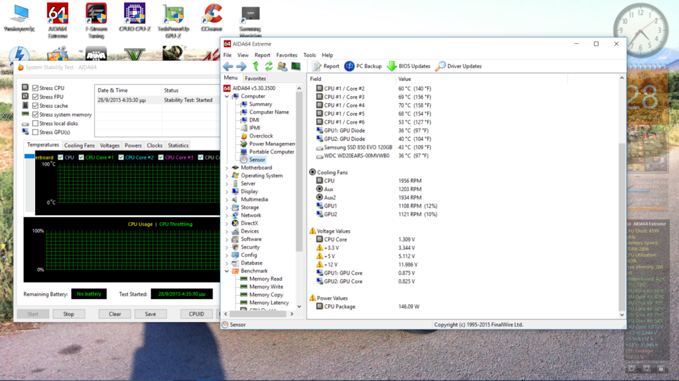This screenshot has height=381, width=679.
Task: Enable the Stress GPU(s) checkbox
Action: (35, 132)
